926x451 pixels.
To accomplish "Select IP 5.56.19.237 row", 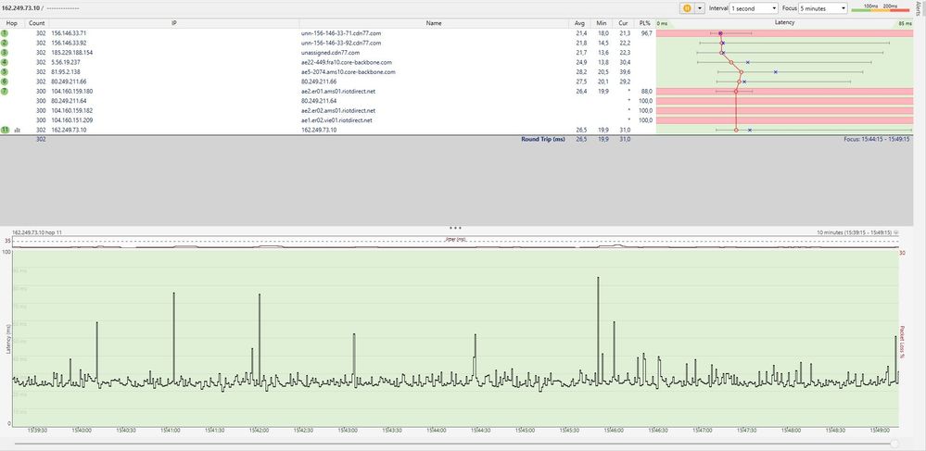I will click(66, 62).
